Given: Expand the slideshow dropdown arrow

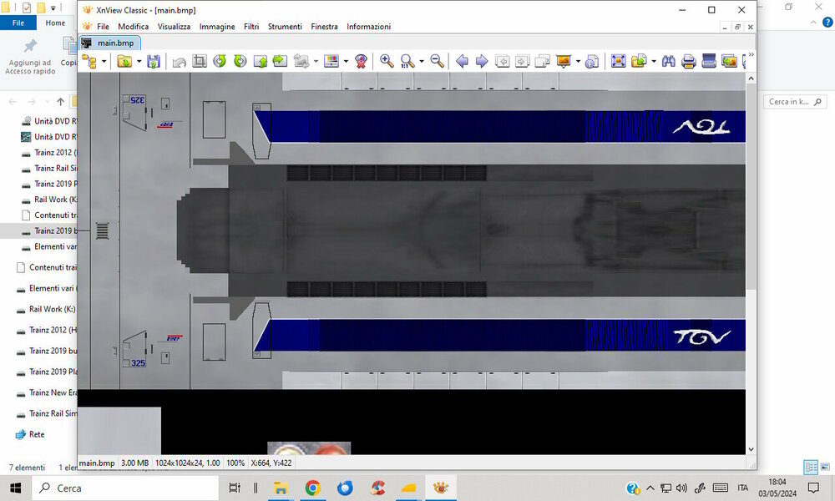Looking at the screenshot, I should pos(578,61).
